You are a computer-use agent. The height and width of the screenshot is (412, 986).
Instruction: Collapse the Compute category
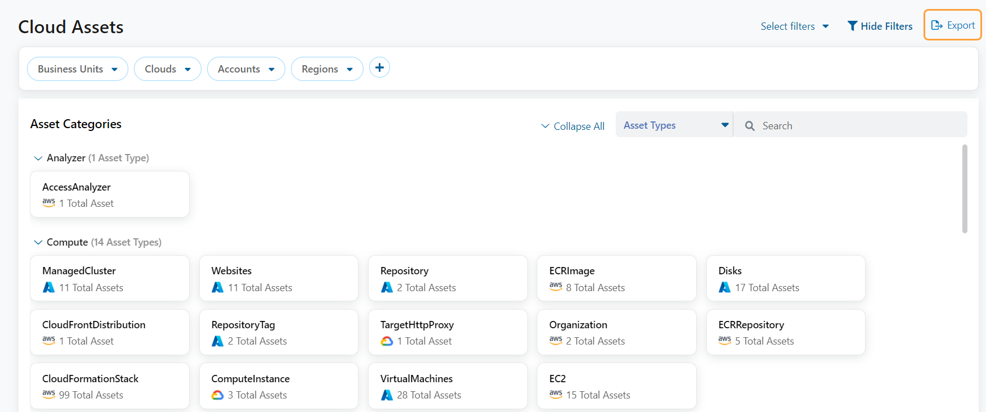point(38,242)
